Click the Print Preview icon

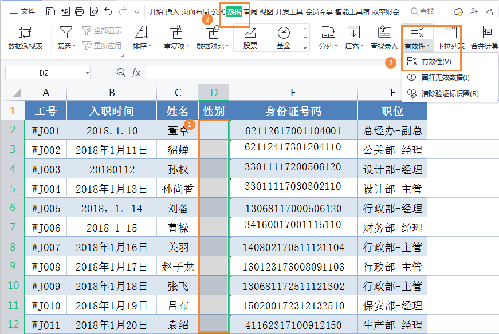coord(94,12)
